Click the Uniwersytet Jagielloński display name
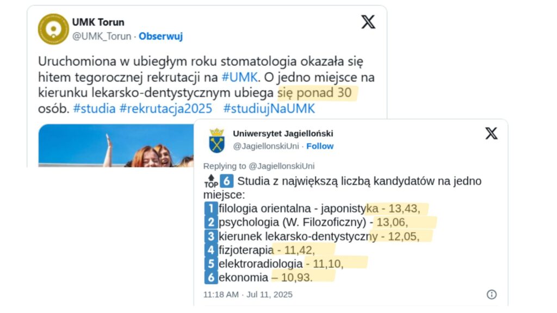This screenshot has width=557, height=313. 283,134
